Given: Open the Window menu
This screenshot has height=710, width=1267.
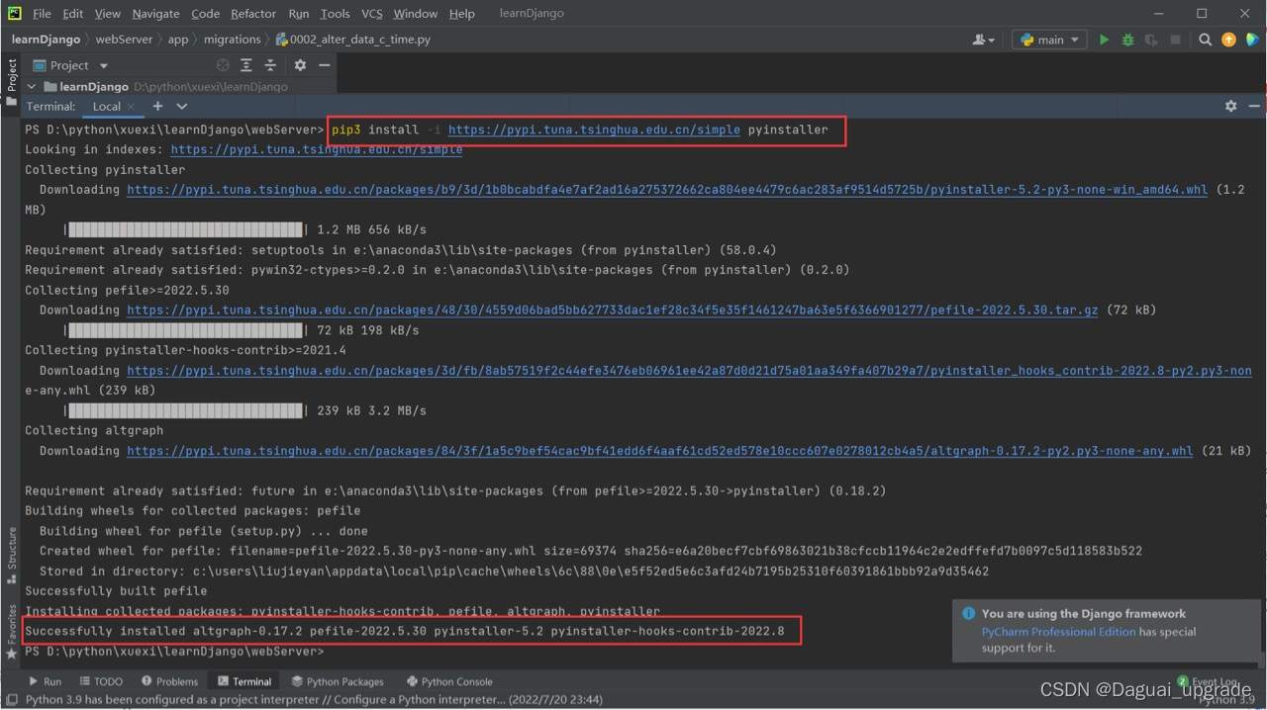Looking at the screenshot, I should pos(415,14).
